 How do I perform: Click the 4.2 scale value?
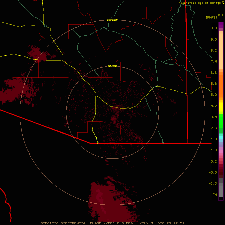coord(214,106)
